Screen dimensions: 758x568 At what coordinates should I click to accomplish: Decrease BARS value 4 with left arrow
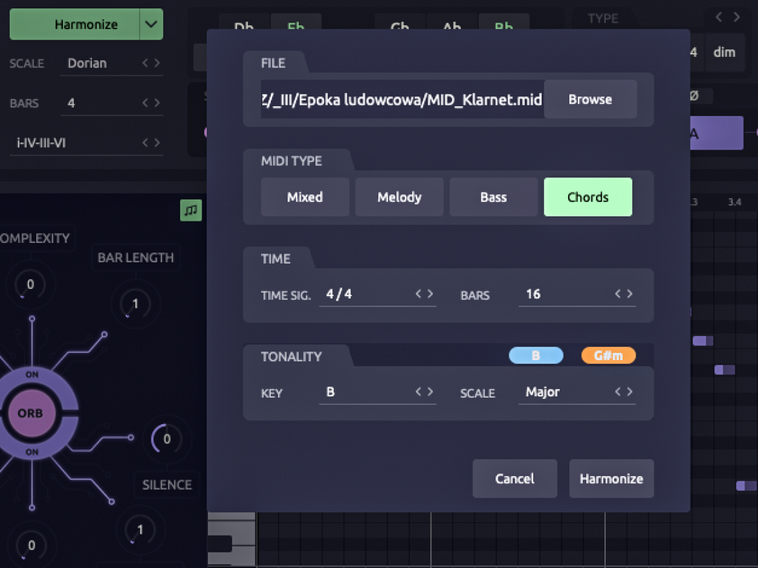pos(145,103)
